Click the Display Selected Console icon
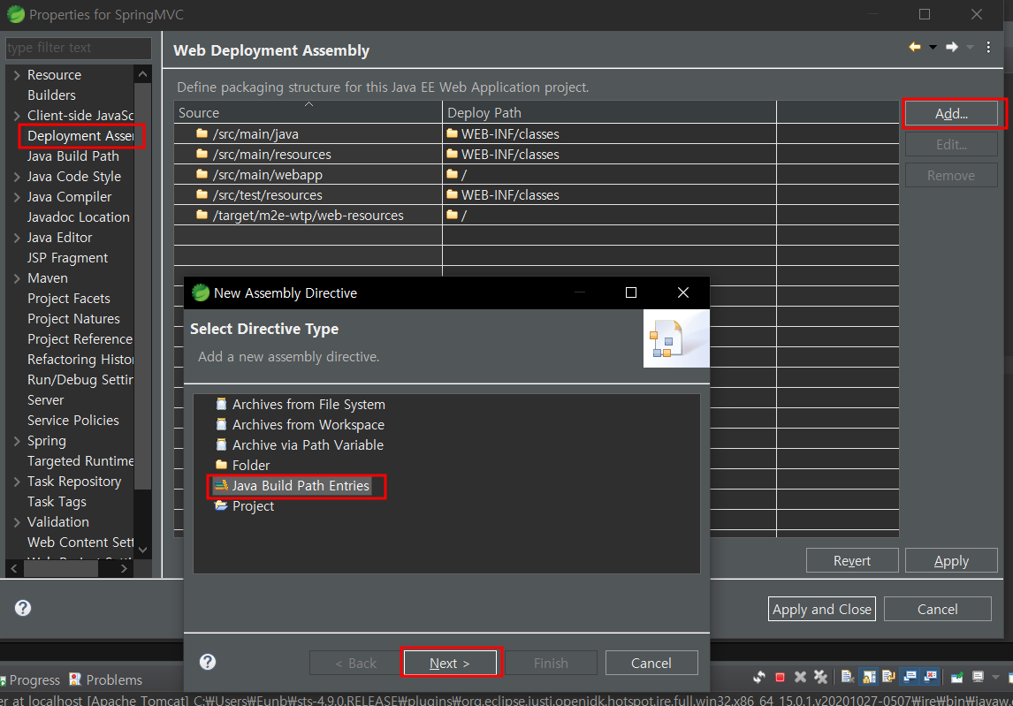 [x=979, y=677]
